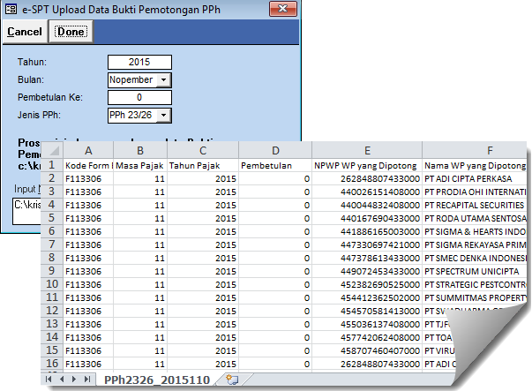Click cell 'PT SUMMITMAS PROPERTY'
Screen dimensions: 532x391
[x=475, y=297]
